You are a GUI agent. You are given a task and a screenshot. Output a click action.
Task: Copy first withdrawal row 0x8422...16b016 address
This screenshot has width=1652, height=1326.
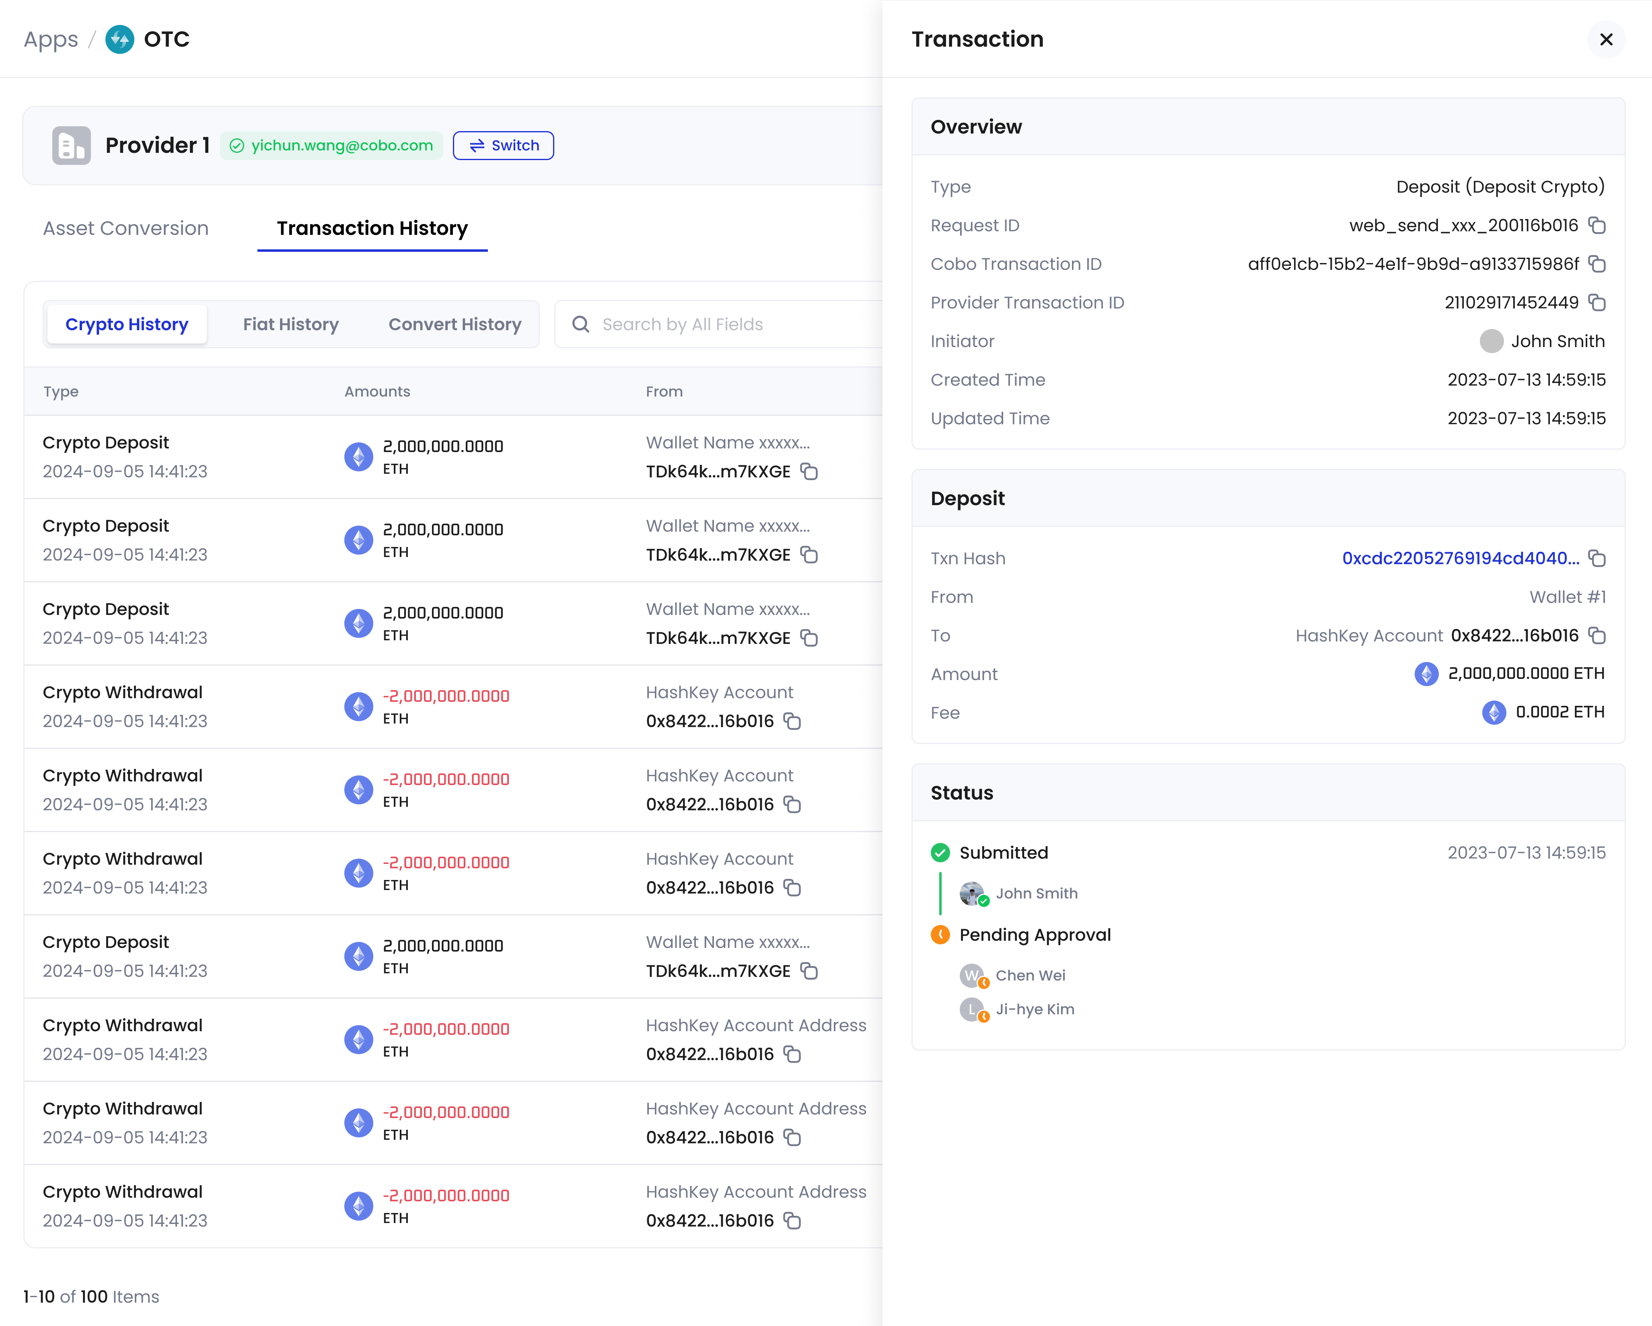[792, 722]
